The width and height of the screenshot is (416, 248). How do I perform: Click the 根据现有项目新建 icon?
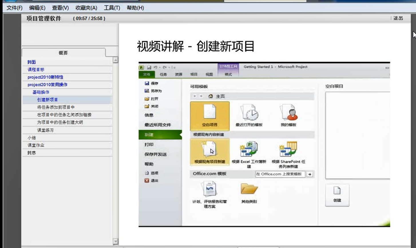pyautogui.click(x=209, y=149)
